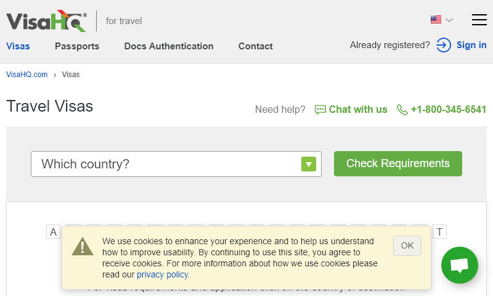
Task: Click the Which country combo box
Action: tap(166, 164)
